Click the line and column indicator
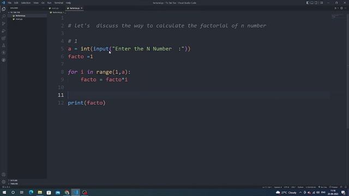Image resolution: width=349 pixels, height=196 pixels. (267, 187)
